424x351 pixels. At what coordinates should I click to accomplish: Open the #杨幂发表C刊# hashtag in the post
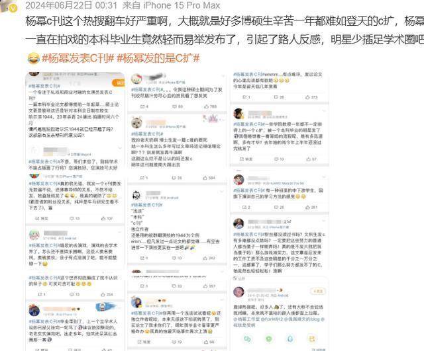(x=78, y=58)
